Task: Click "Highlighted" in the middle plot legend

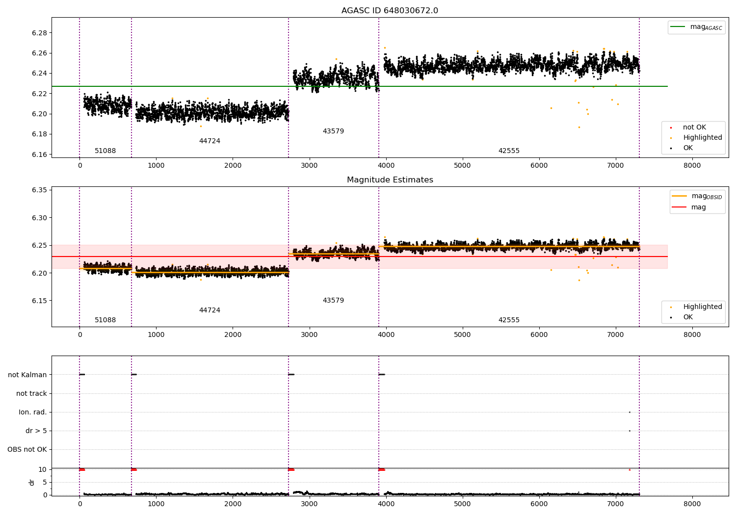Action: point(703,307)
